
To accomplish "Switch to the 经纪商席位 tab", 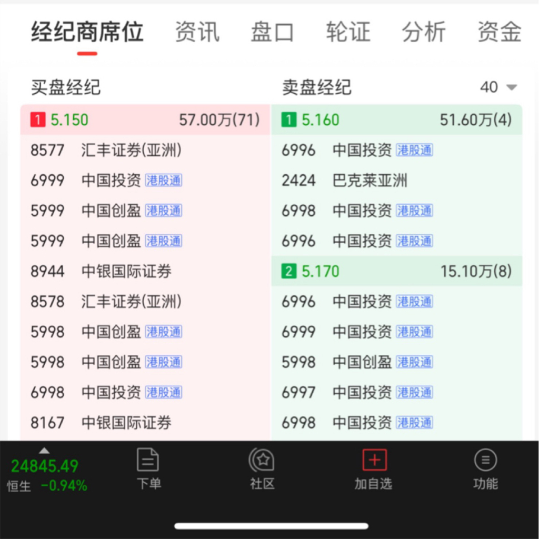I will click(x=87, y=32).
